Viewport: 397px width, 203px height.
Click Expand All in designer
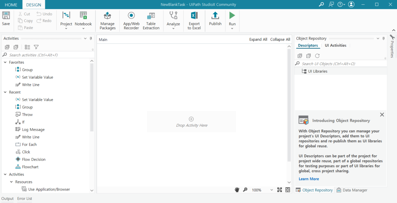[x=258, y=40]
